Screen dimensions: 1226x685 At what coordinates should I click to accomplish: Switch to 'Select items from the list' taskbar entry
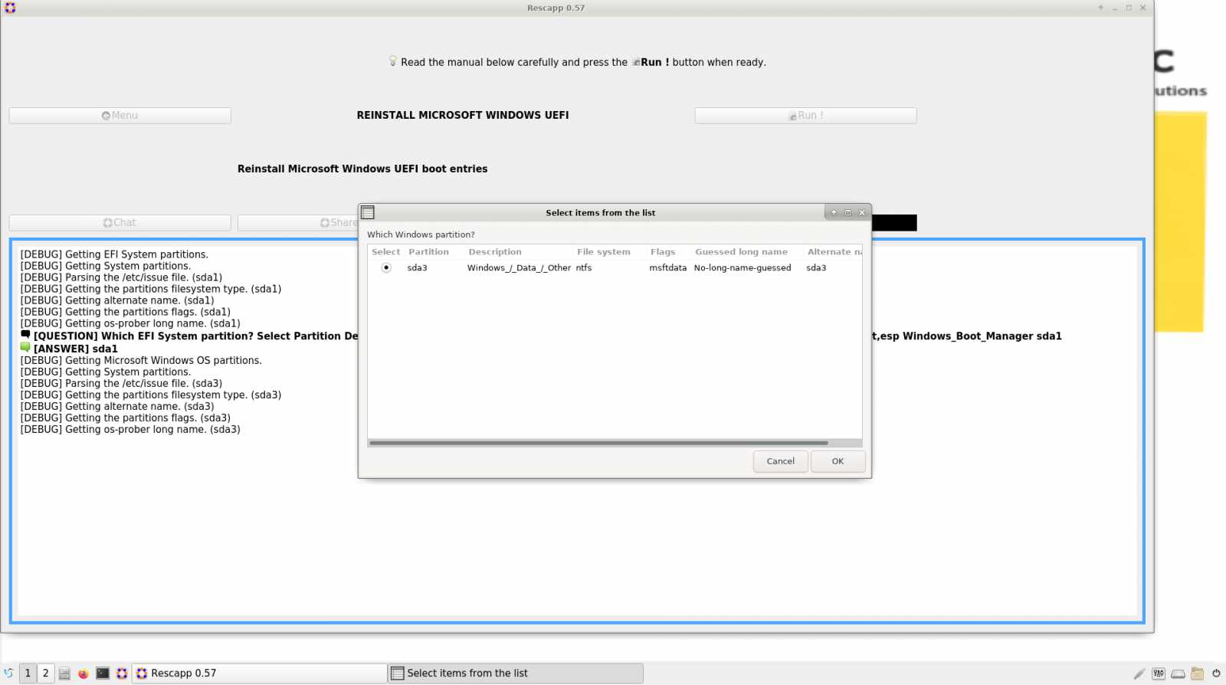click(516, 673)
